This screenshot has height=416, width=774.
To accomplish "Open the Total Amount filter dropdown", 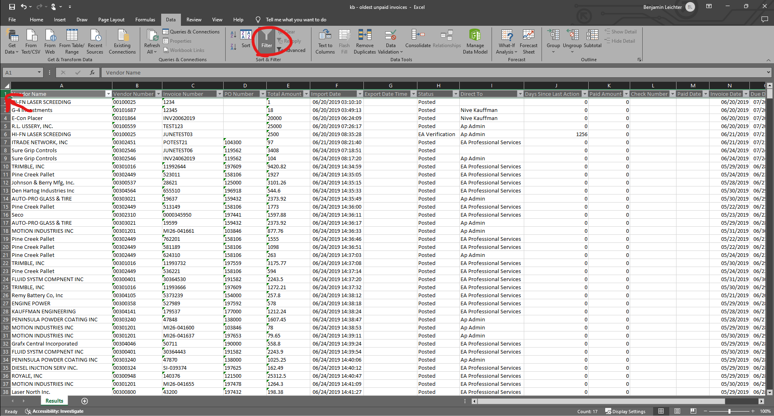I will [x=306, y=94].
